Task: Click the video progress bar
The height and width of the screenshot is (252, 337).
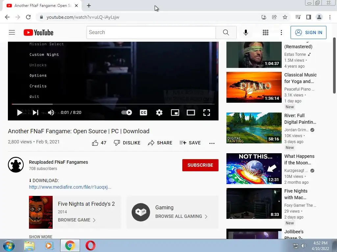Action: pos(113,104)
